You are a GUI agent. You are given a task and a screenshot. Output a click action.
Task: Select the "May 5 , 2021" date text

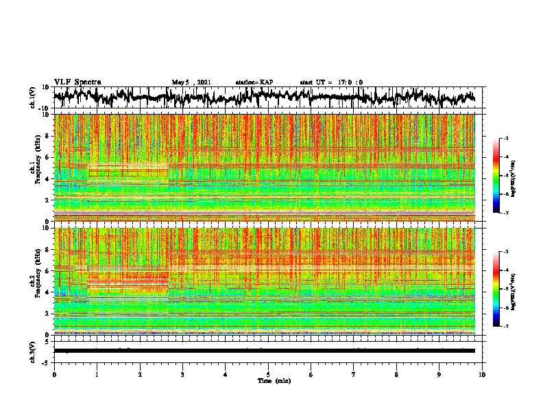pyautogui.click(x=191, y=82)
